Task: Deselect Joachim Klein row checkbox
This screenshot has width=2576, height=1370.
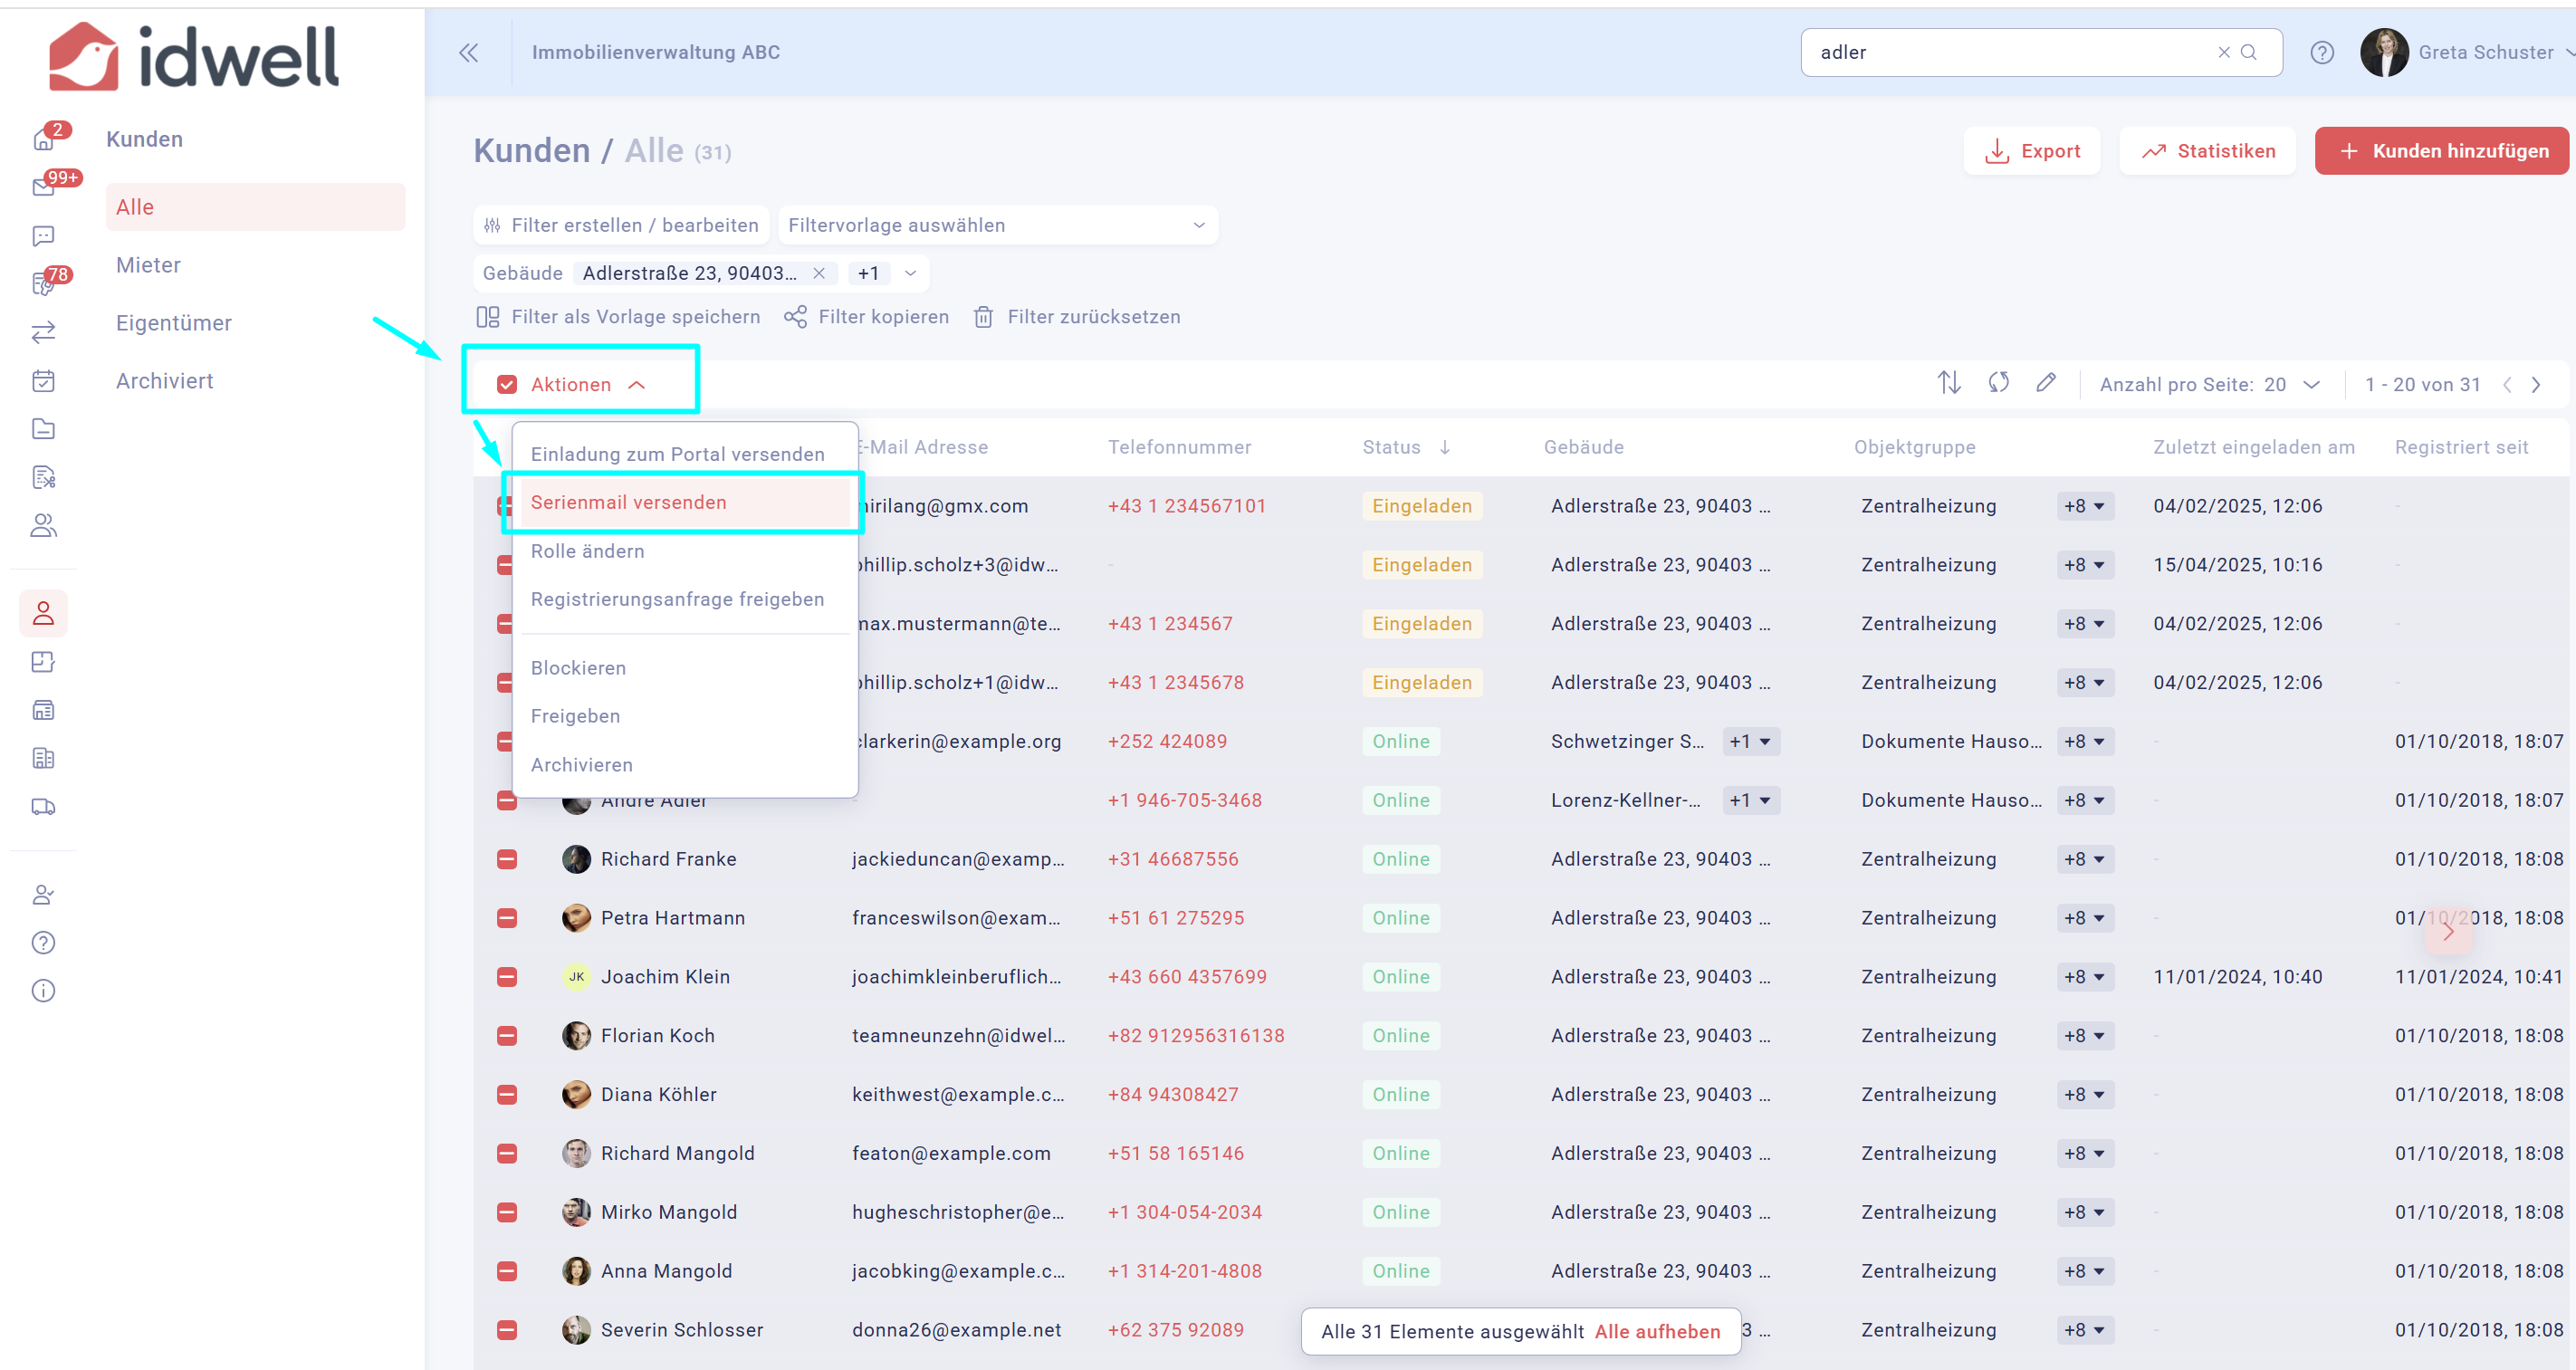Action: pyautogui.click(x=507, y=977)
